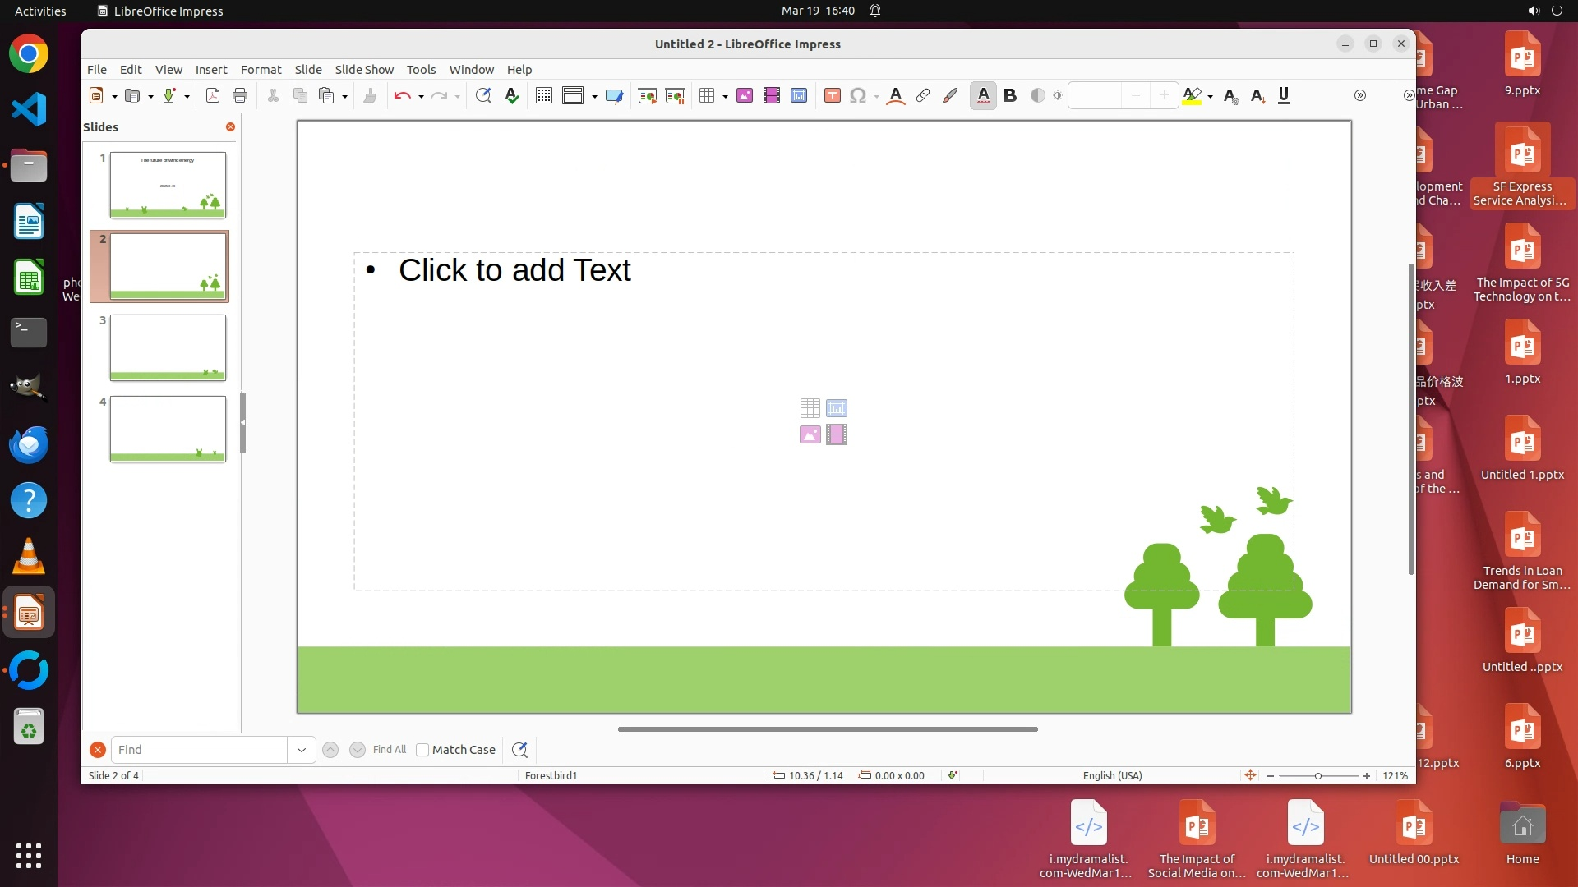
Task: Enable the Match Case checkbox
Action: [422, 750]
